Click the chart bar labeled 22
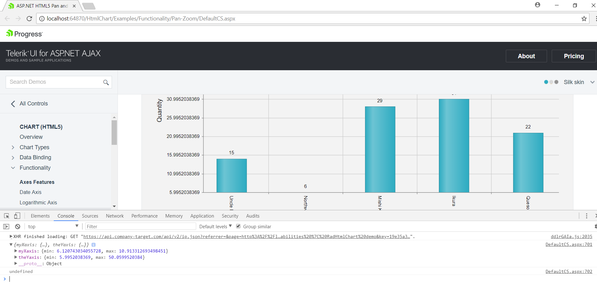The height and width of the screenshot is (295, 597). [x=528, y=162]
